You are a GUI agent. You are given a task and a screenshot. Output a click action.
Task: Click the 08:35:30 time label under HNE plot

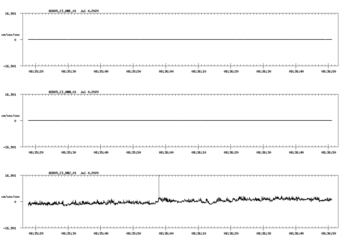[x=69, y=72]
